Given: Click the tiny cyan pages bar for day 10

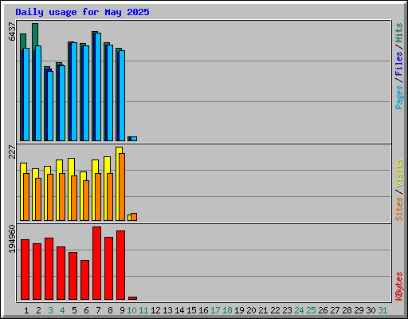Looking at the screenshot, I should click(x=134, y=139).
